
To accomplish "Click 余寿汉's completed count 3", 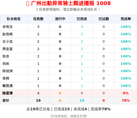I will 82,27.
